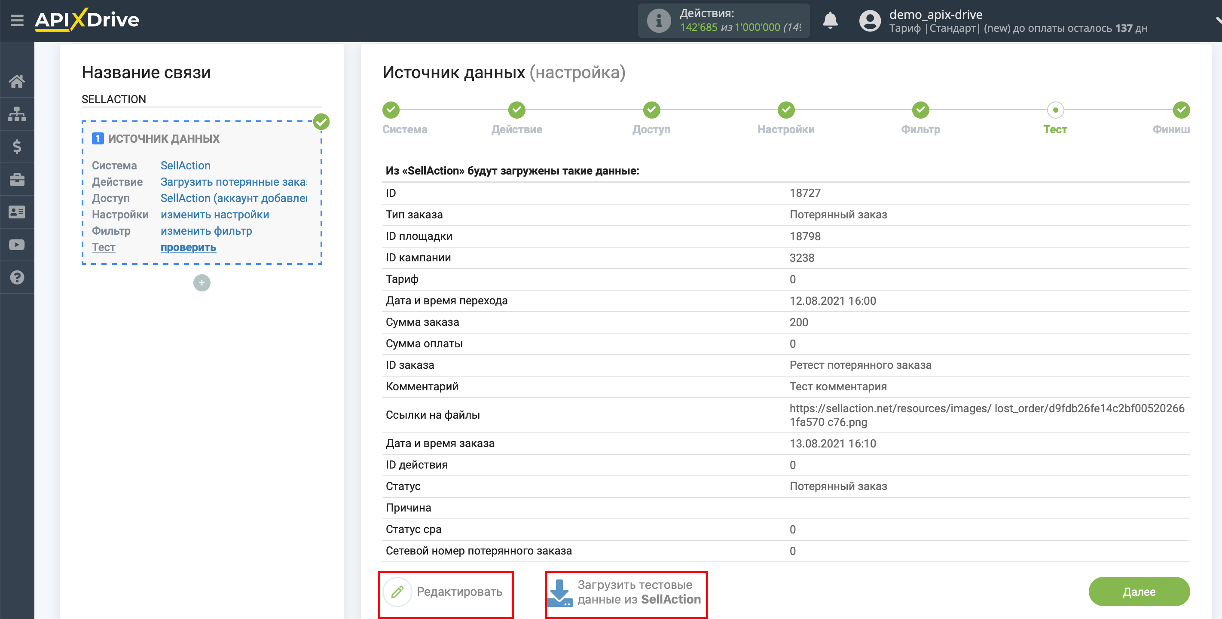Image resolution: width=1222 pixels, height=619 pixels.
Task: Click the Сетевой номер потерянного заказа label
Action: coord(479,551)
